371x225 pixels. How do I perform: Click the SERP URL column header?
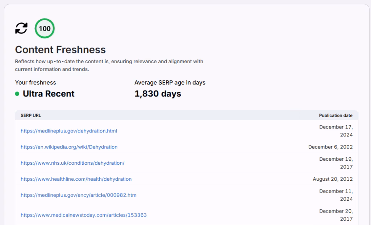(x=31, y=115)
